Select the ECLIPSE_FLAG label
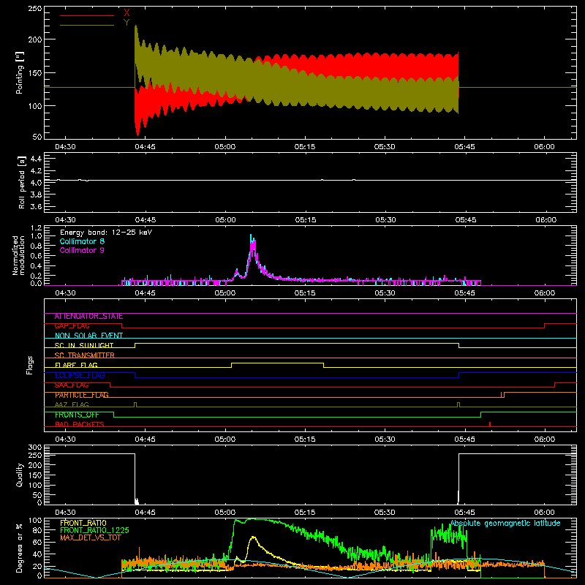 click(x=80, y=375)
